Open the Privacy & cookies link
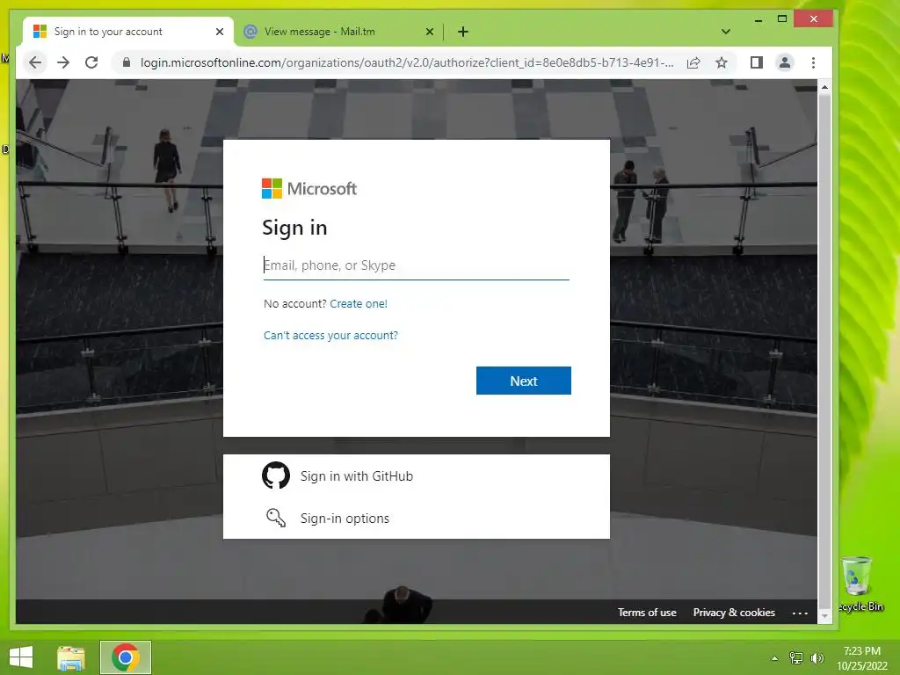The width and height of the screenshot is (900, 675). (x=734, y=613)
